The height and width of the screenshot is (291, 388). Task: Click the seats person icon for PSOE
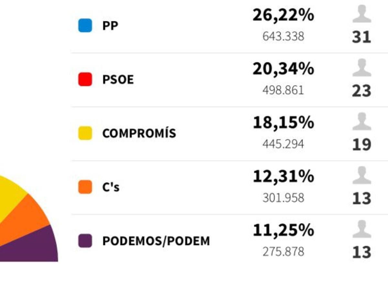(x=361, y=68)
